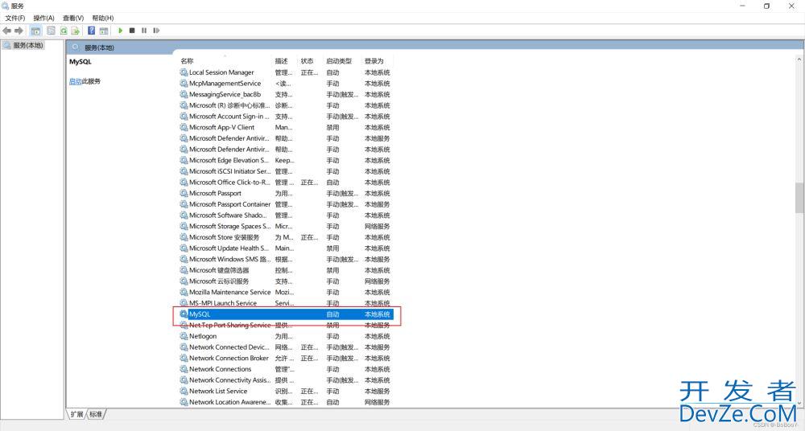
Task: Select the Network Connectivity Assis... row
Action: (x=286, y=380)
